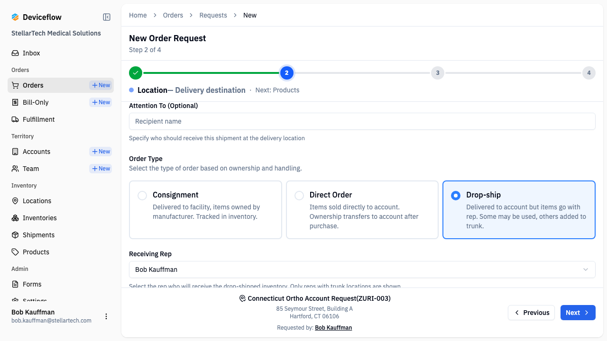Viewport: 607px width, 341px height.
Task: Click the Fulfillment truck icon
Action: click(x=15, y=119)
